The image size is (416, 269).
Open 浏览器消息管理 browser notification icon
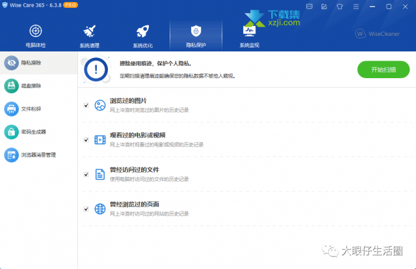pyautogui.click(x=12, y=155)
